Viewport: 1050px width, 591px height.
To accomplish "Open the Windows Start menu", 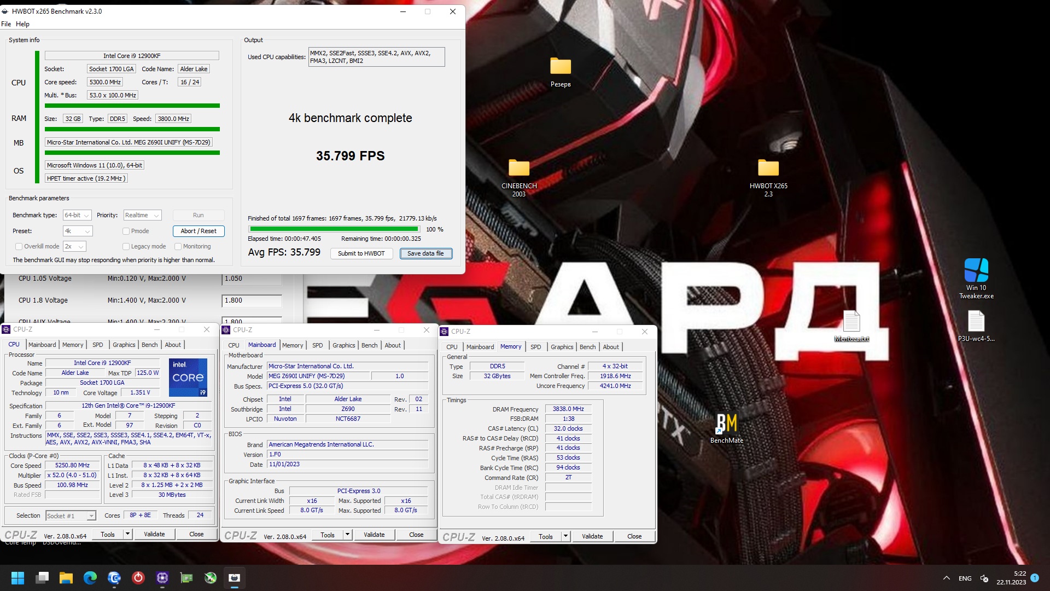I will coord(17,578).
